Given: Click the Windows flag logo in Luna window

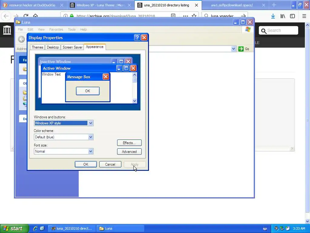Looking at the screenshot, I should click(x=248, y=29).
